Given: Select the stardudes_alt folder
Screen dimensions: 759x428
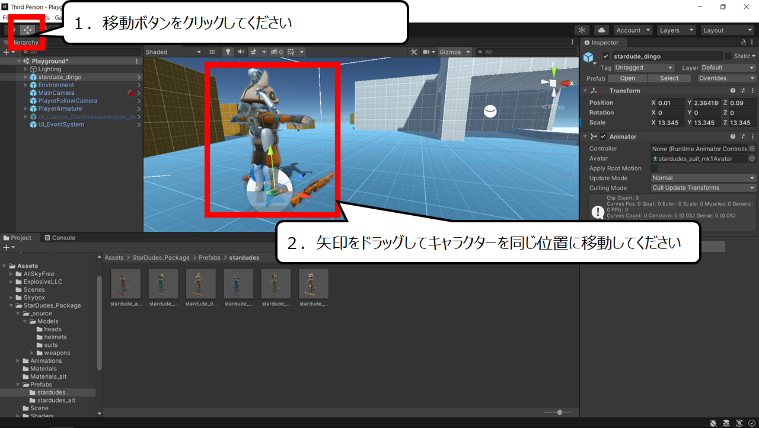Looking at the screenshot, I should pos(56,400).
